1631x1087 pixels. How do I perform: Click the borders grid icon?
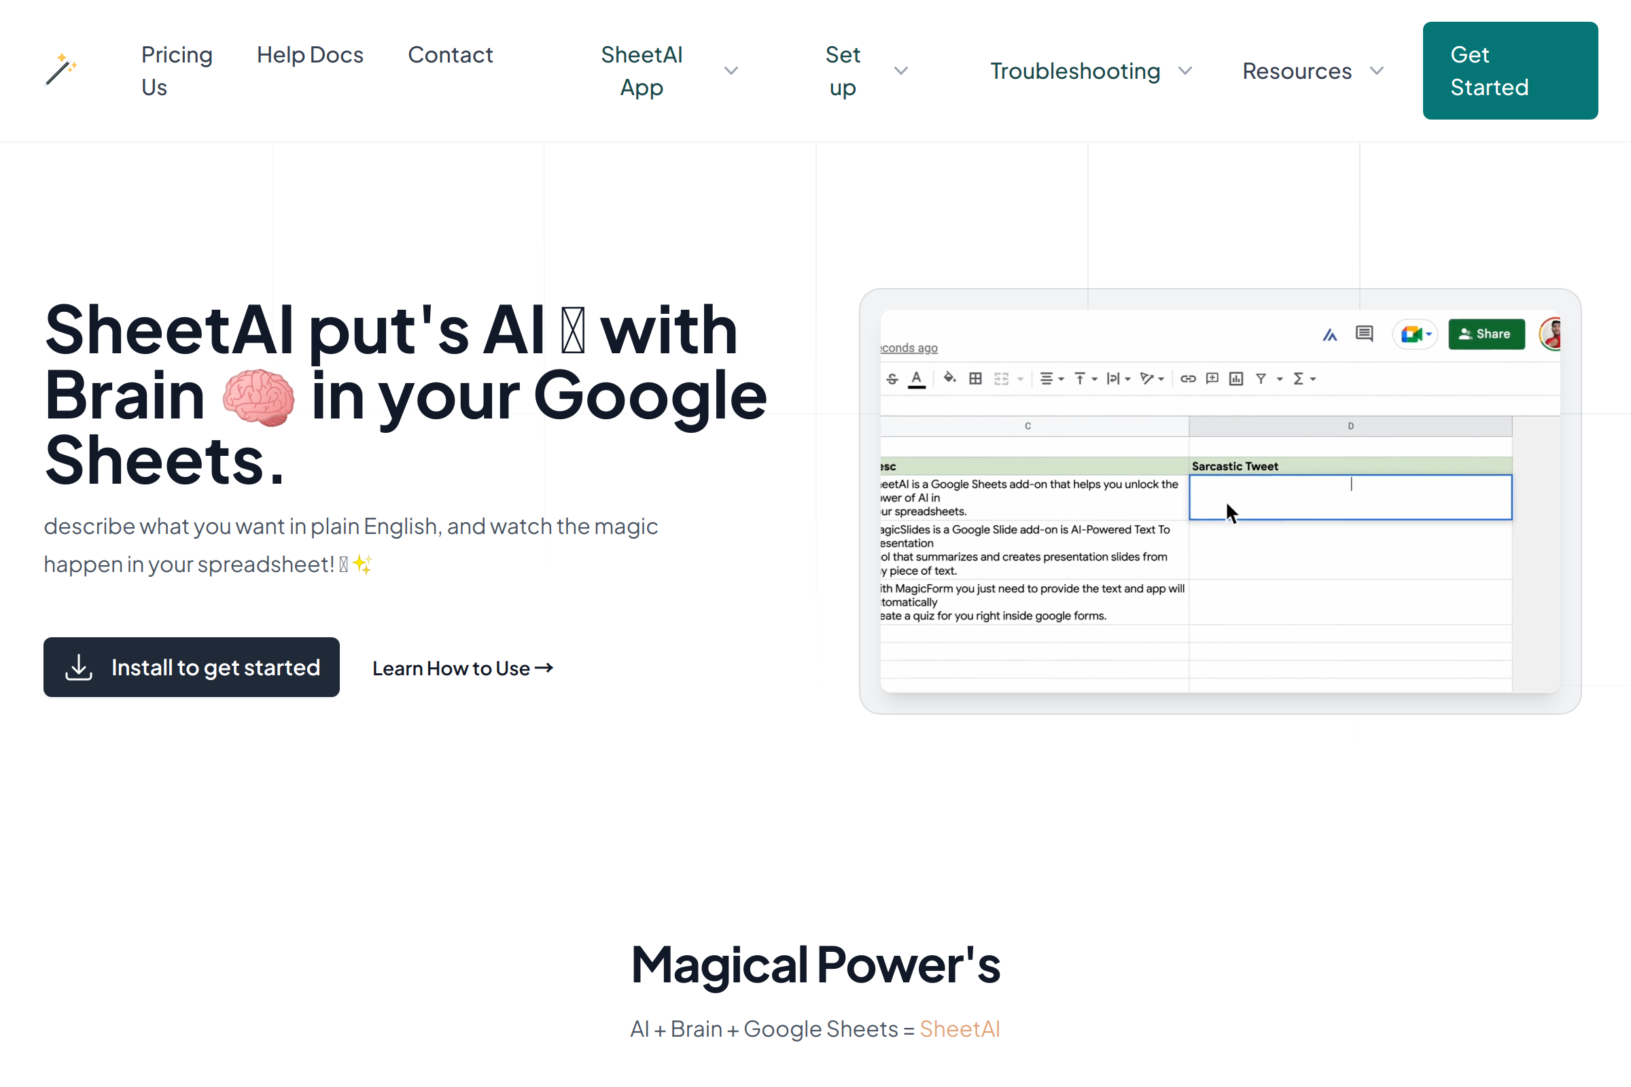pos(975,378)
